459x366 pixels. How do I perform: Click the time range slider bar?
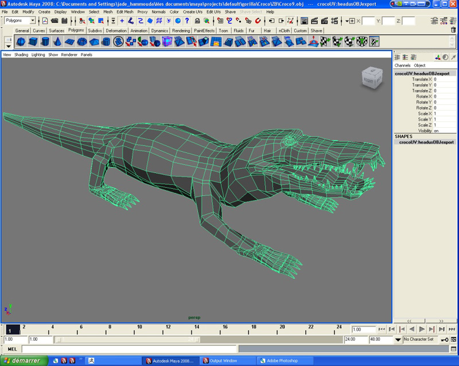tap(128, 340)
